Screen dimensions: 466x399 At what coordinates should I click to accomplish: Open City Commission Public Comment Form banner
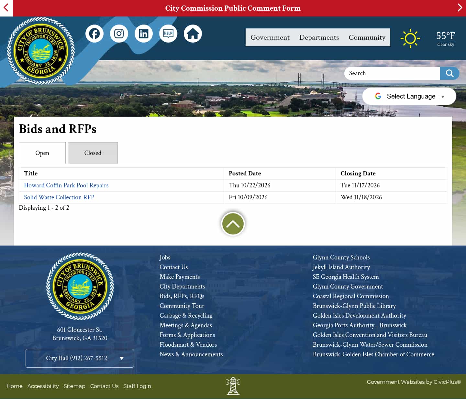pos(233,8)
